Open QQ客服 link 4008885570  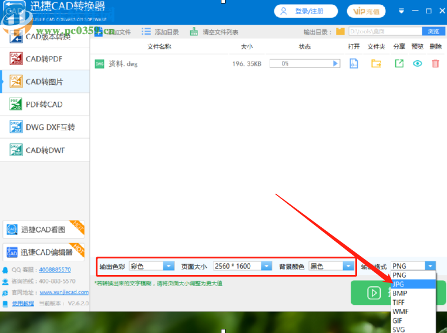[55, 270]
